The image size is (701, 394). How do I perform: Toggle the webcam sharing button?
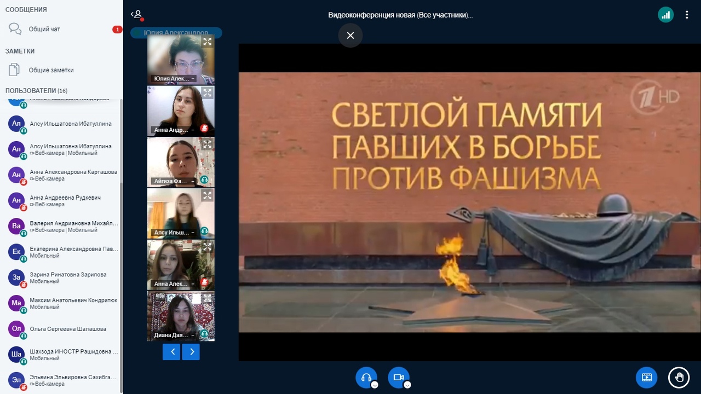[399, 377]
